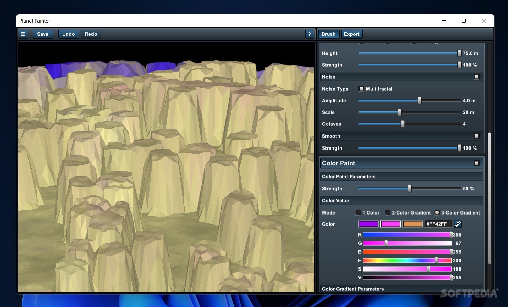Click the Color Paint section header
The width and height of the screenshot is (508, 307).
(402, 163)
